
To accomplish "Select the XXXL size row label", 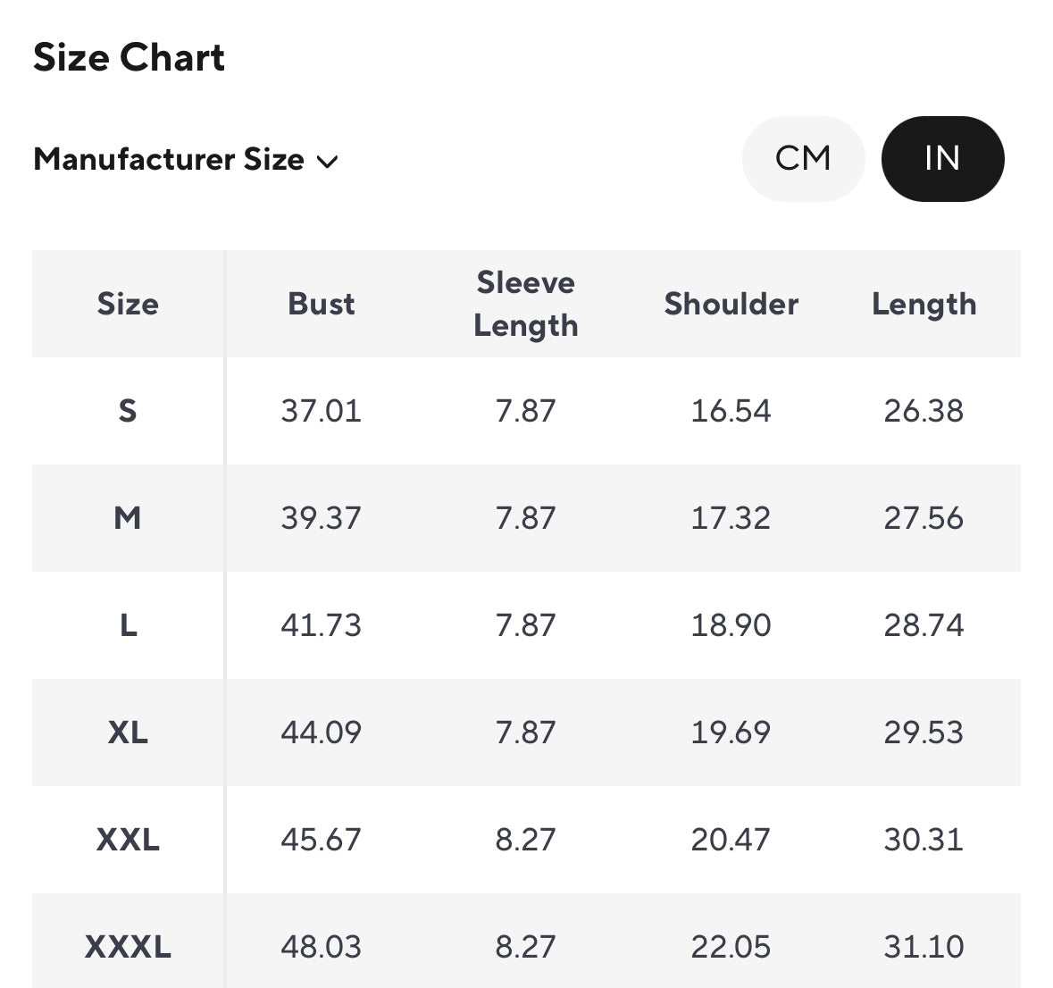I will click(128, 946).
